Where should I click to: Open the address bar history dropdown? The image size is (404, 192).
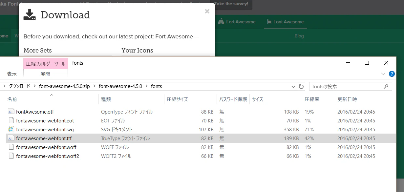point(293,87)
